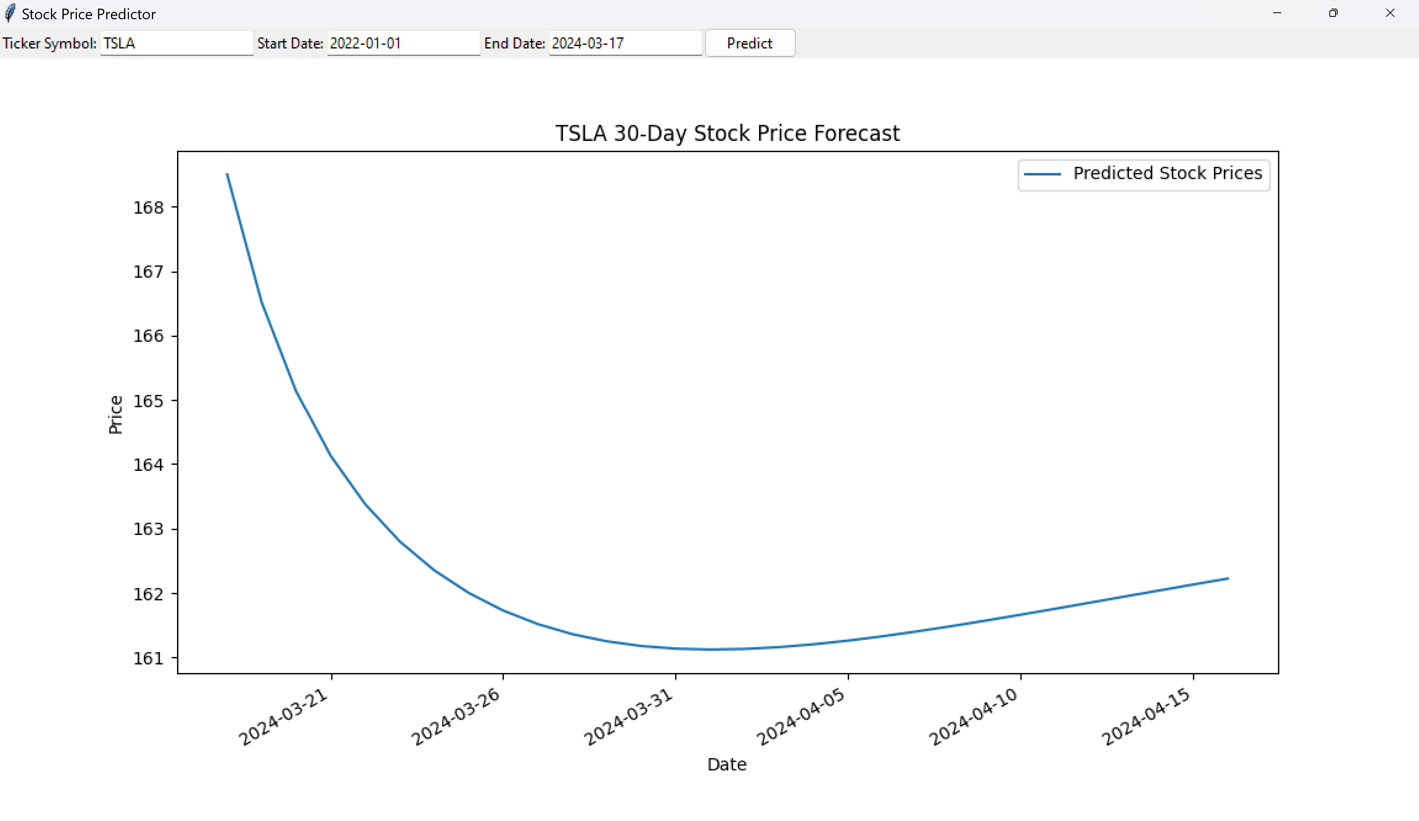
Task: Click the End Date input field
Action: tap(625, 44)
